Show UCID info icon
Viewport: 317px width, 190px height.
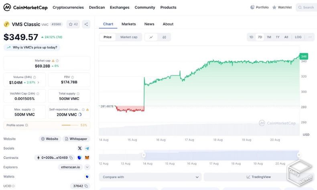click(x=13, y=186)
